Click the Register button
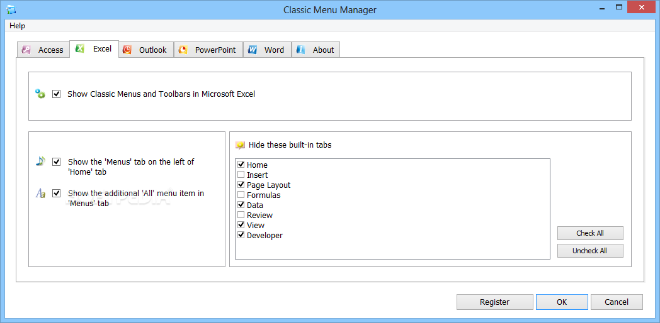 tap(494, 302)
